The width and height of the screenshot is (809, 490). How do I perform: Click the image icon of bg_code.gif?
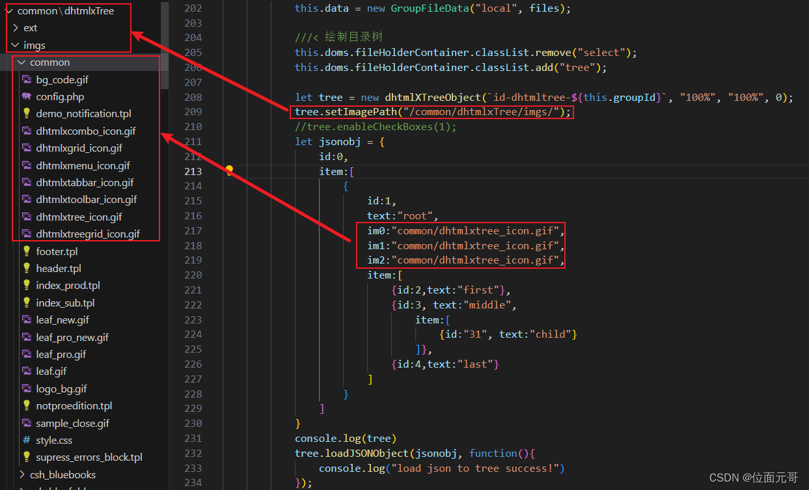click(27, 79)
